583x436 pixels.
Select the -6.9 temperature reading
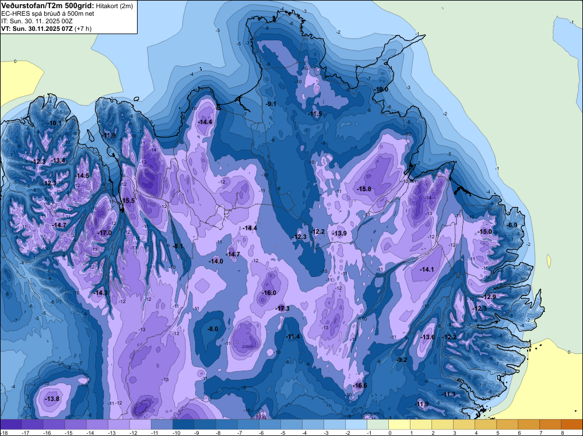pos(512,225)
